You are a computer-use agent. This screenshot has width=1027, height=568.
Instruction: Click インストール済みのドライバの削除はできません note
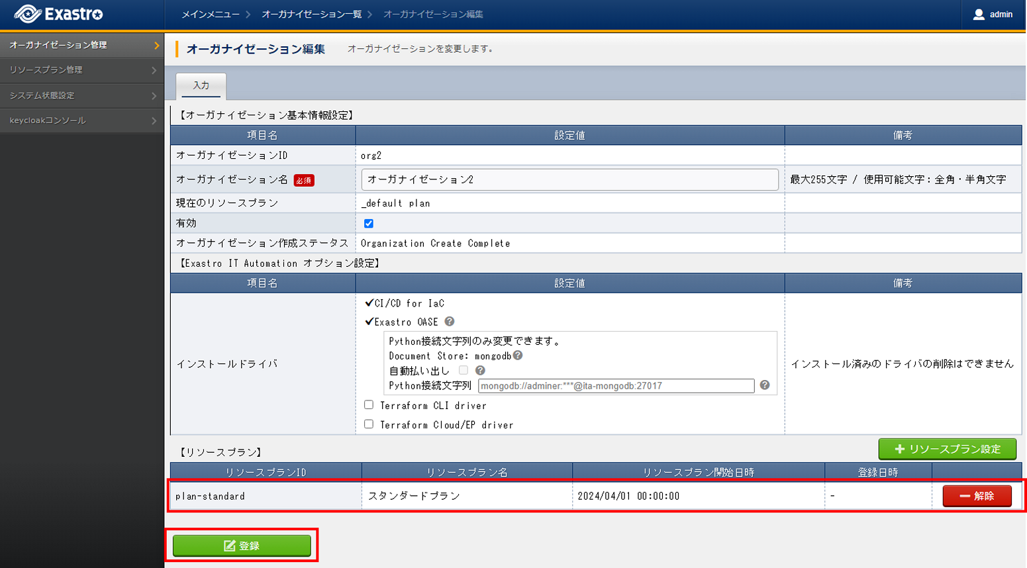[902, 363]
